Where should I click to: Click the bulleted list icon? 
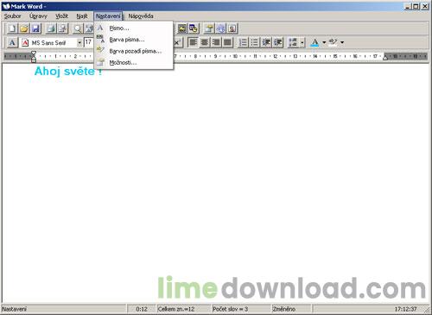[255, 42]
